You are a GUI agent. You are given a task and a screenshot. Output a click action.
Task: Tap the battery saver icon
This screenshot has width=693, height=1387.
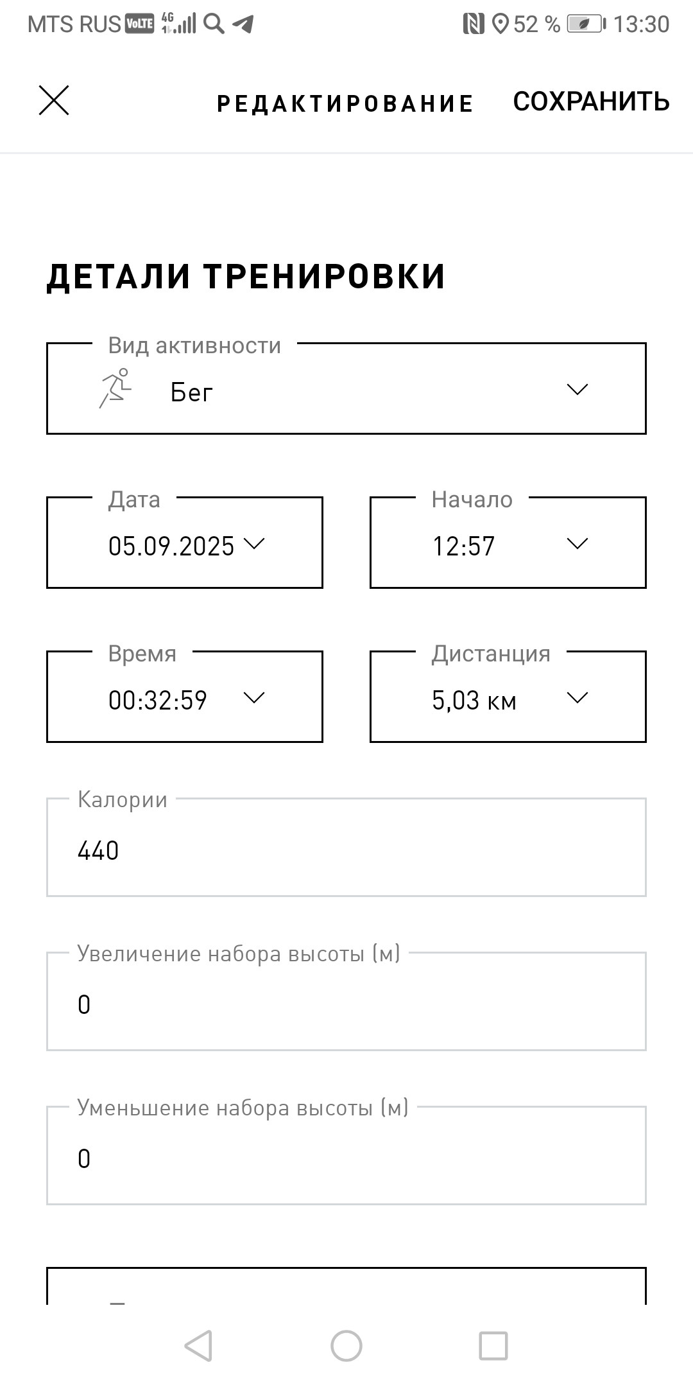pyautogui.click(x=586, y=24)
